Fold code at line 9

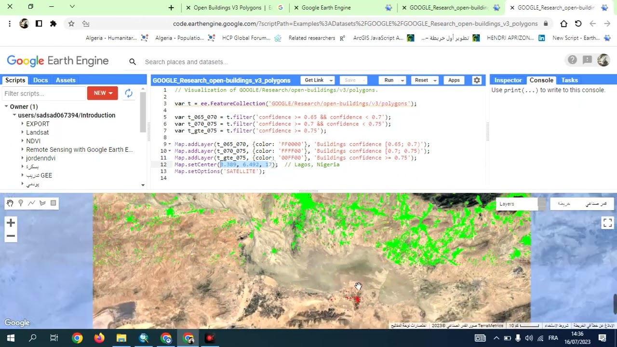170,144
